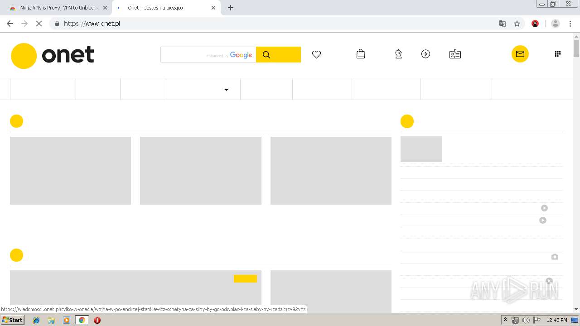Viewport: 580px width, 326px height.
Task: Expand the navigation bar dropdown arrow
Action: (x=226, y=90)
